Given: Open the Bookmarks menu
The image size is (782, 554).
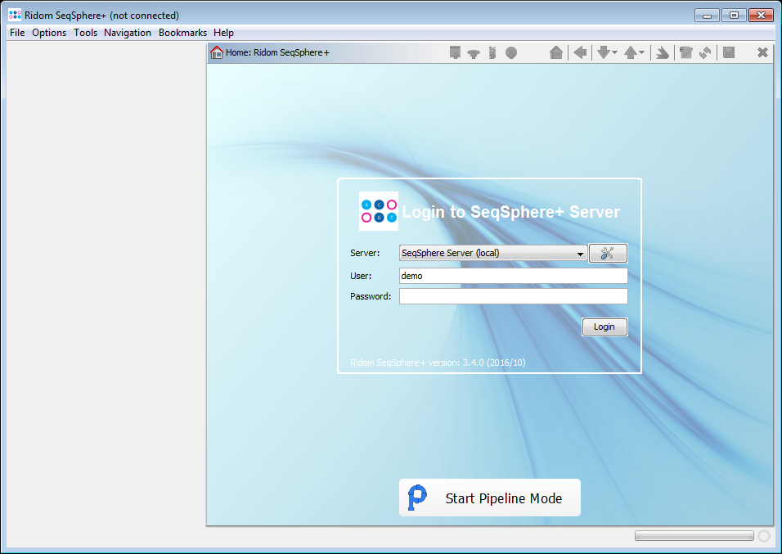Looking at the screenshot, I should 182,33.
